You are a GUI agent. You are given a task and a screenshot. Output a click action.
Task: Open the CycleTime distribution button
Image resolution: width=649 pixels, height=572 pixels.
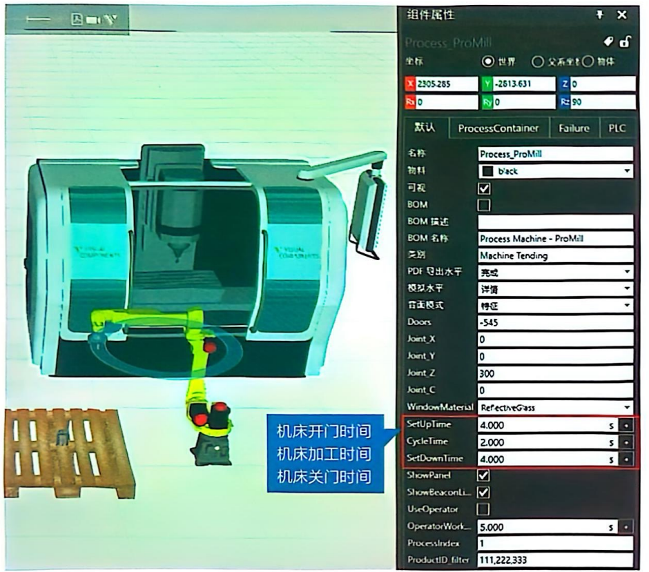[x=626, y=442]
